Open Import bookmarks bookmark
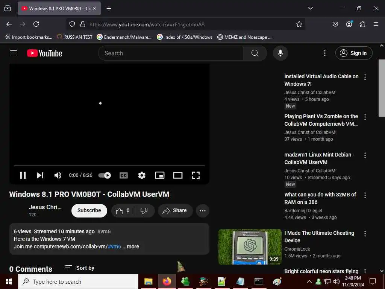This screenshot has width=385, height=289. 29,37
